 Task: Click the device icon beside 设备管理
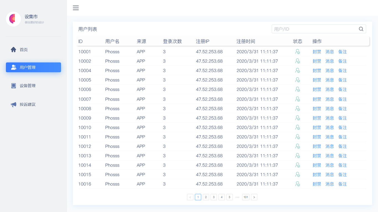coord(14,86)
